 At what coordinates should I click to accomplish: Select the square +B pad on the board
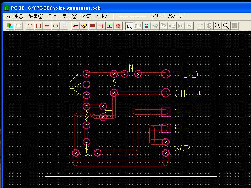click(x=165, y=112)
